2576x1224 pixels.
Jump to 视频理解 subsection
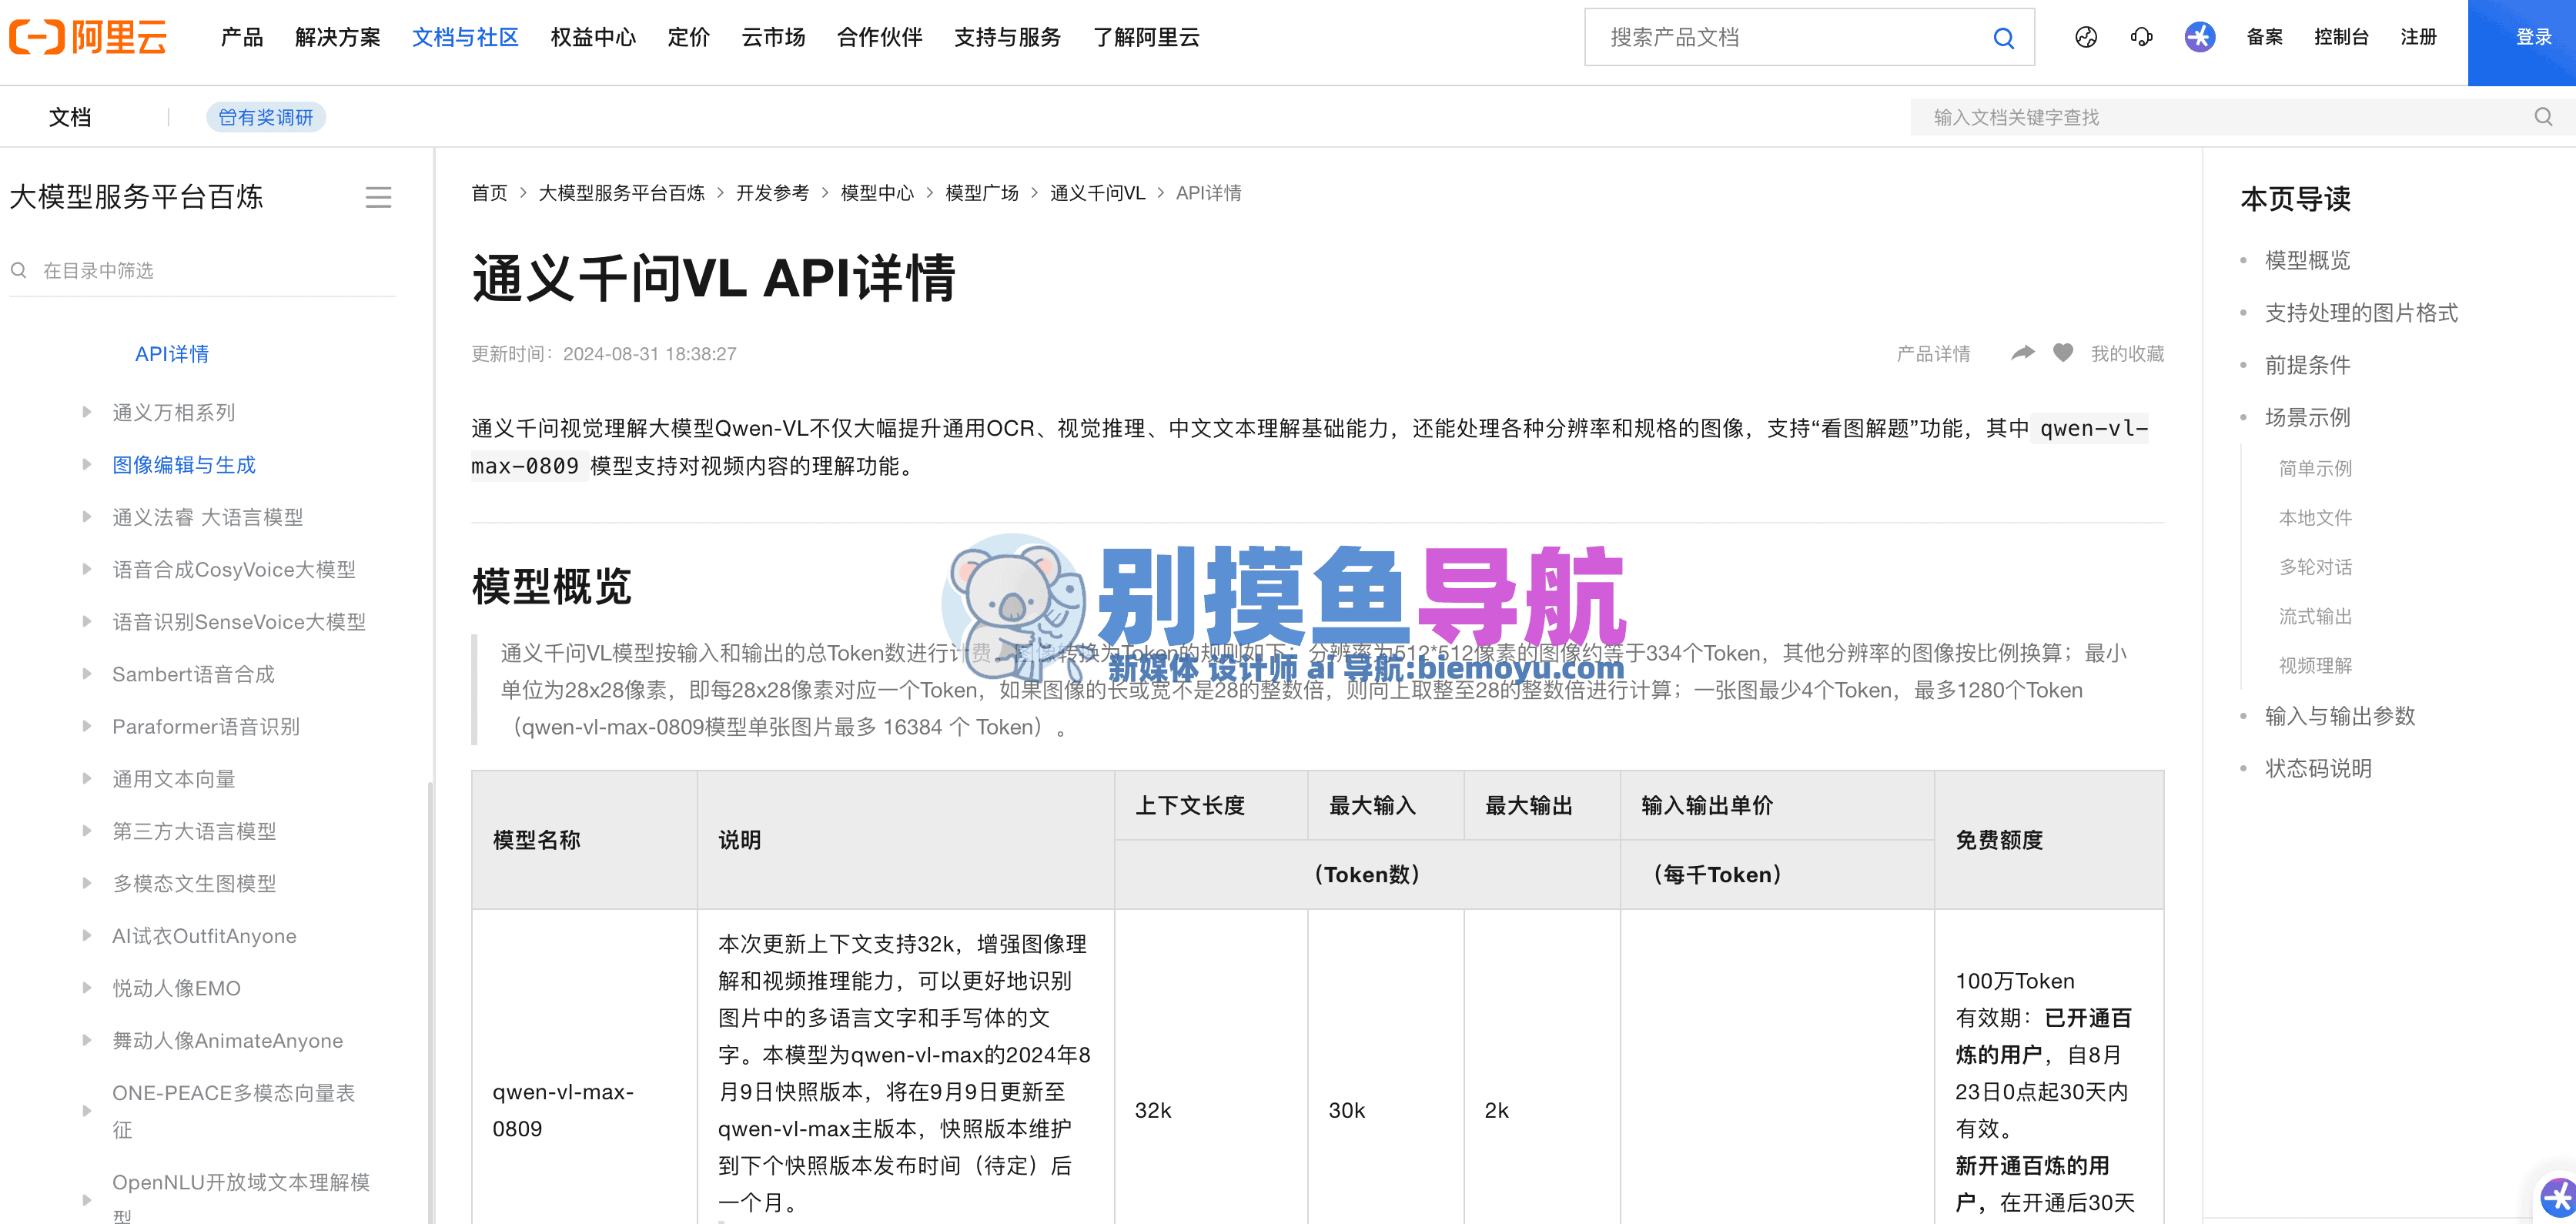(2315, 665)
